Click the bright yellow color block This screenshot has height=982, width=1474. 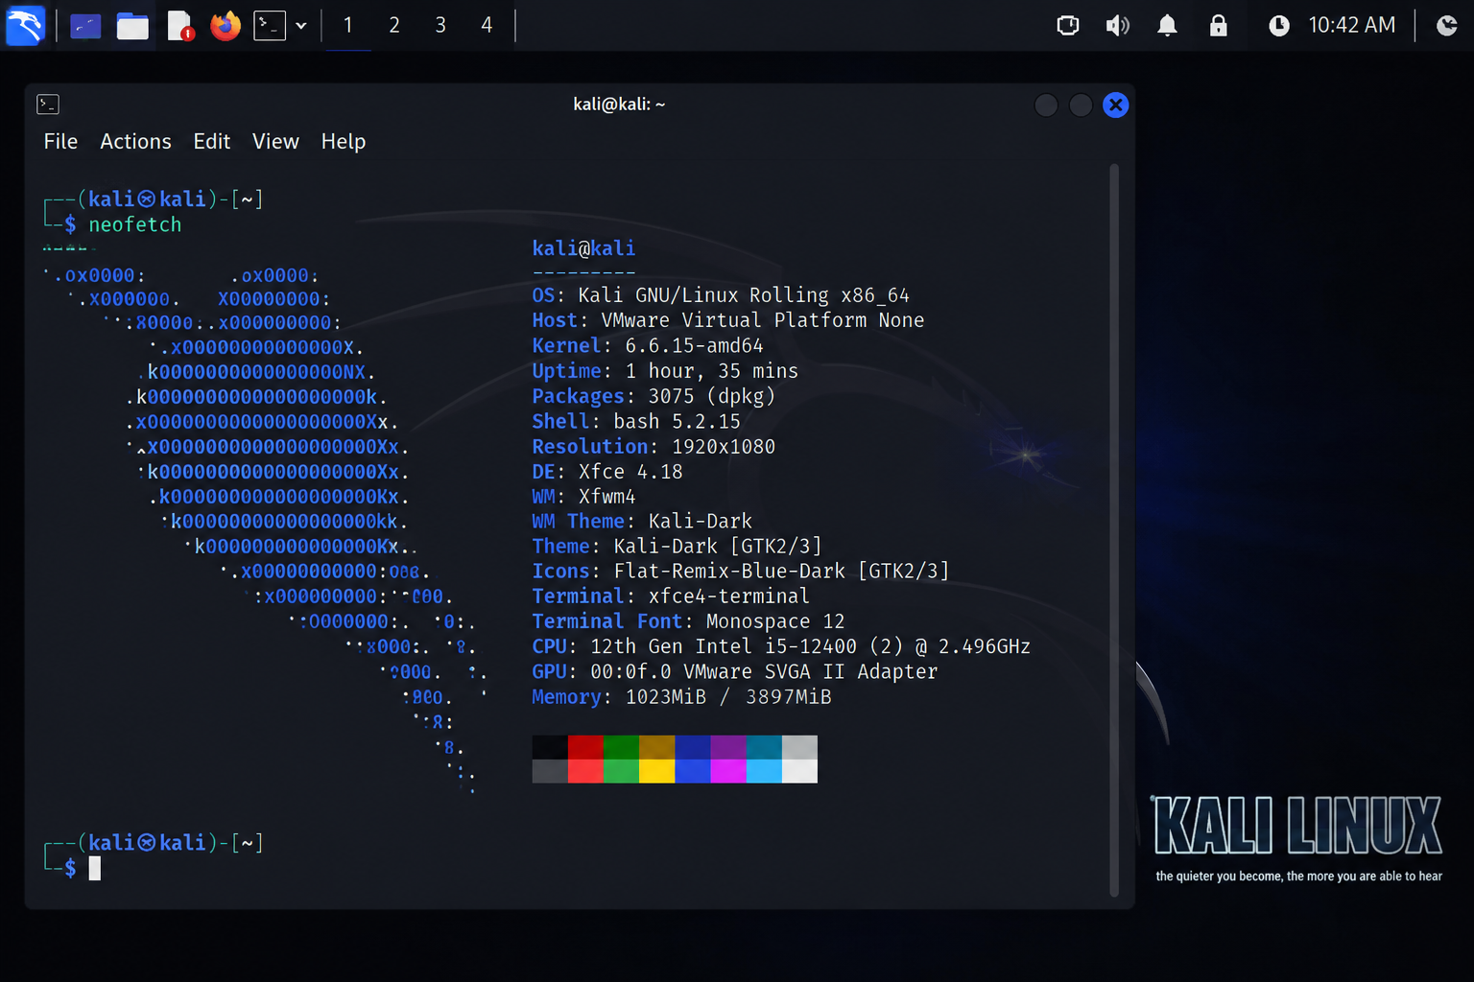click(x=656, y=771)
